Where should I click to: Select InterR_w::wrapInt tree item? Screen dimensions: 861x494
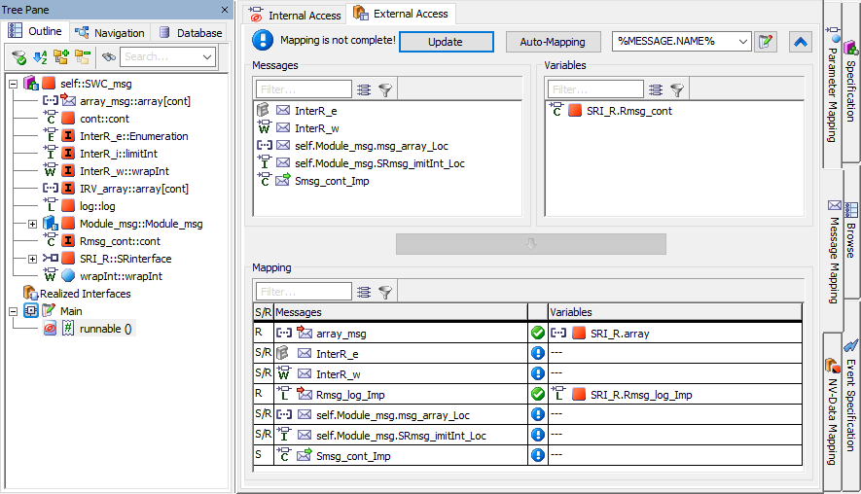[x=125, y=171]
